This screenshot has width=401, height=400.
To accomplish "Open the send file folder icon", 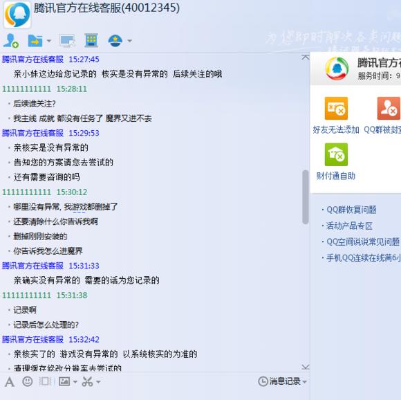I will tap(35, 40).
